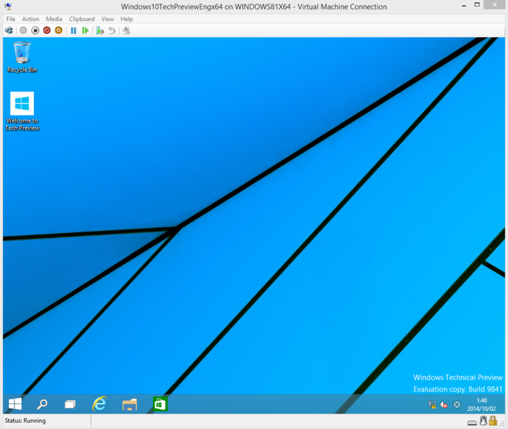508x429 pixels.
Task: Click the mouse status bar icon
Action: pos(483,421)
